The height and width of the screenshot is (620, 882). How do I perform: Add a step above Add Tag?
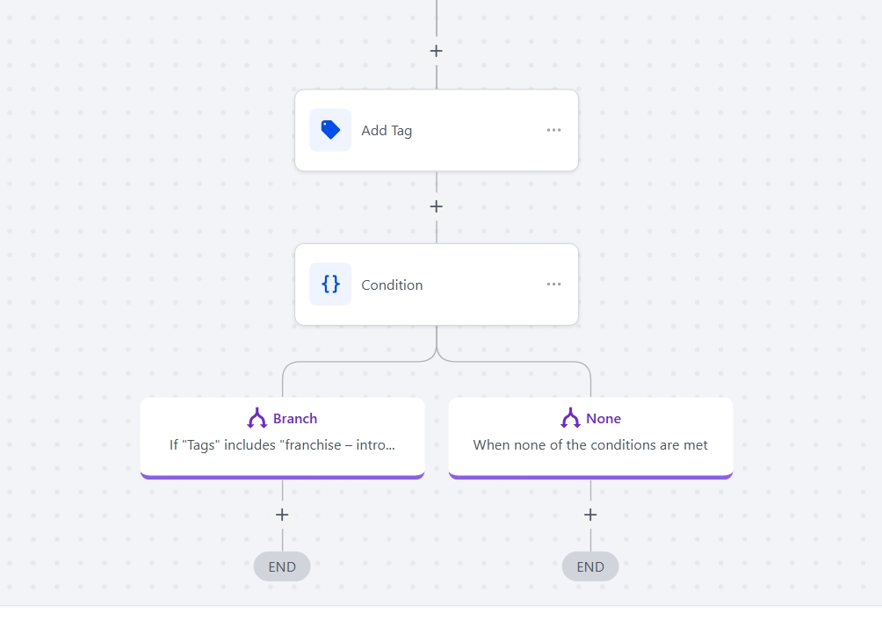click(436, 51)
